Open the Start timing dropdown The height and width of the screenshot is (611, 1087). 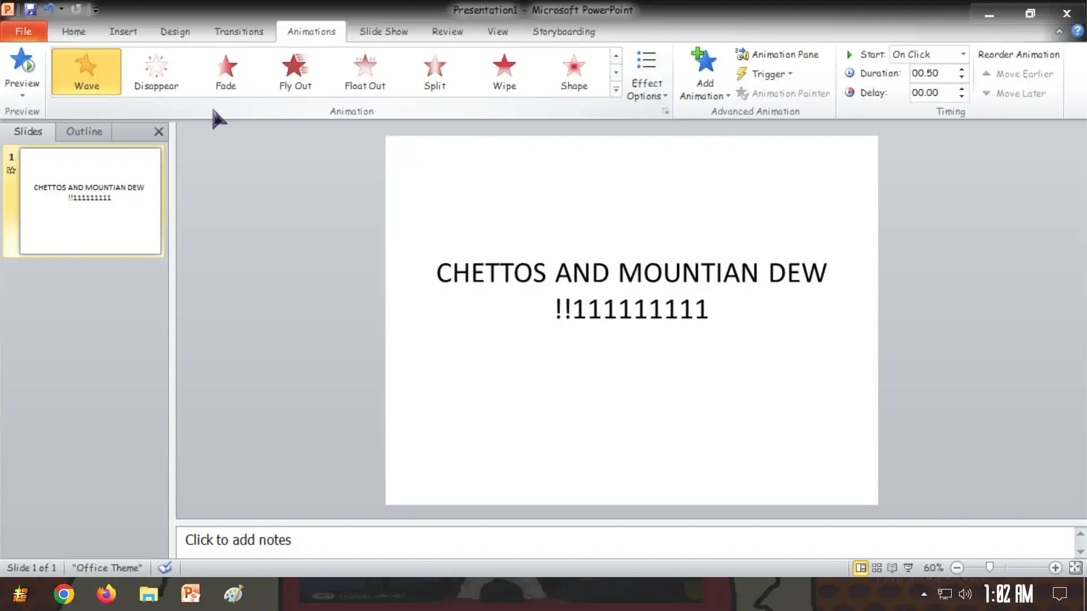tap(962, 54)
